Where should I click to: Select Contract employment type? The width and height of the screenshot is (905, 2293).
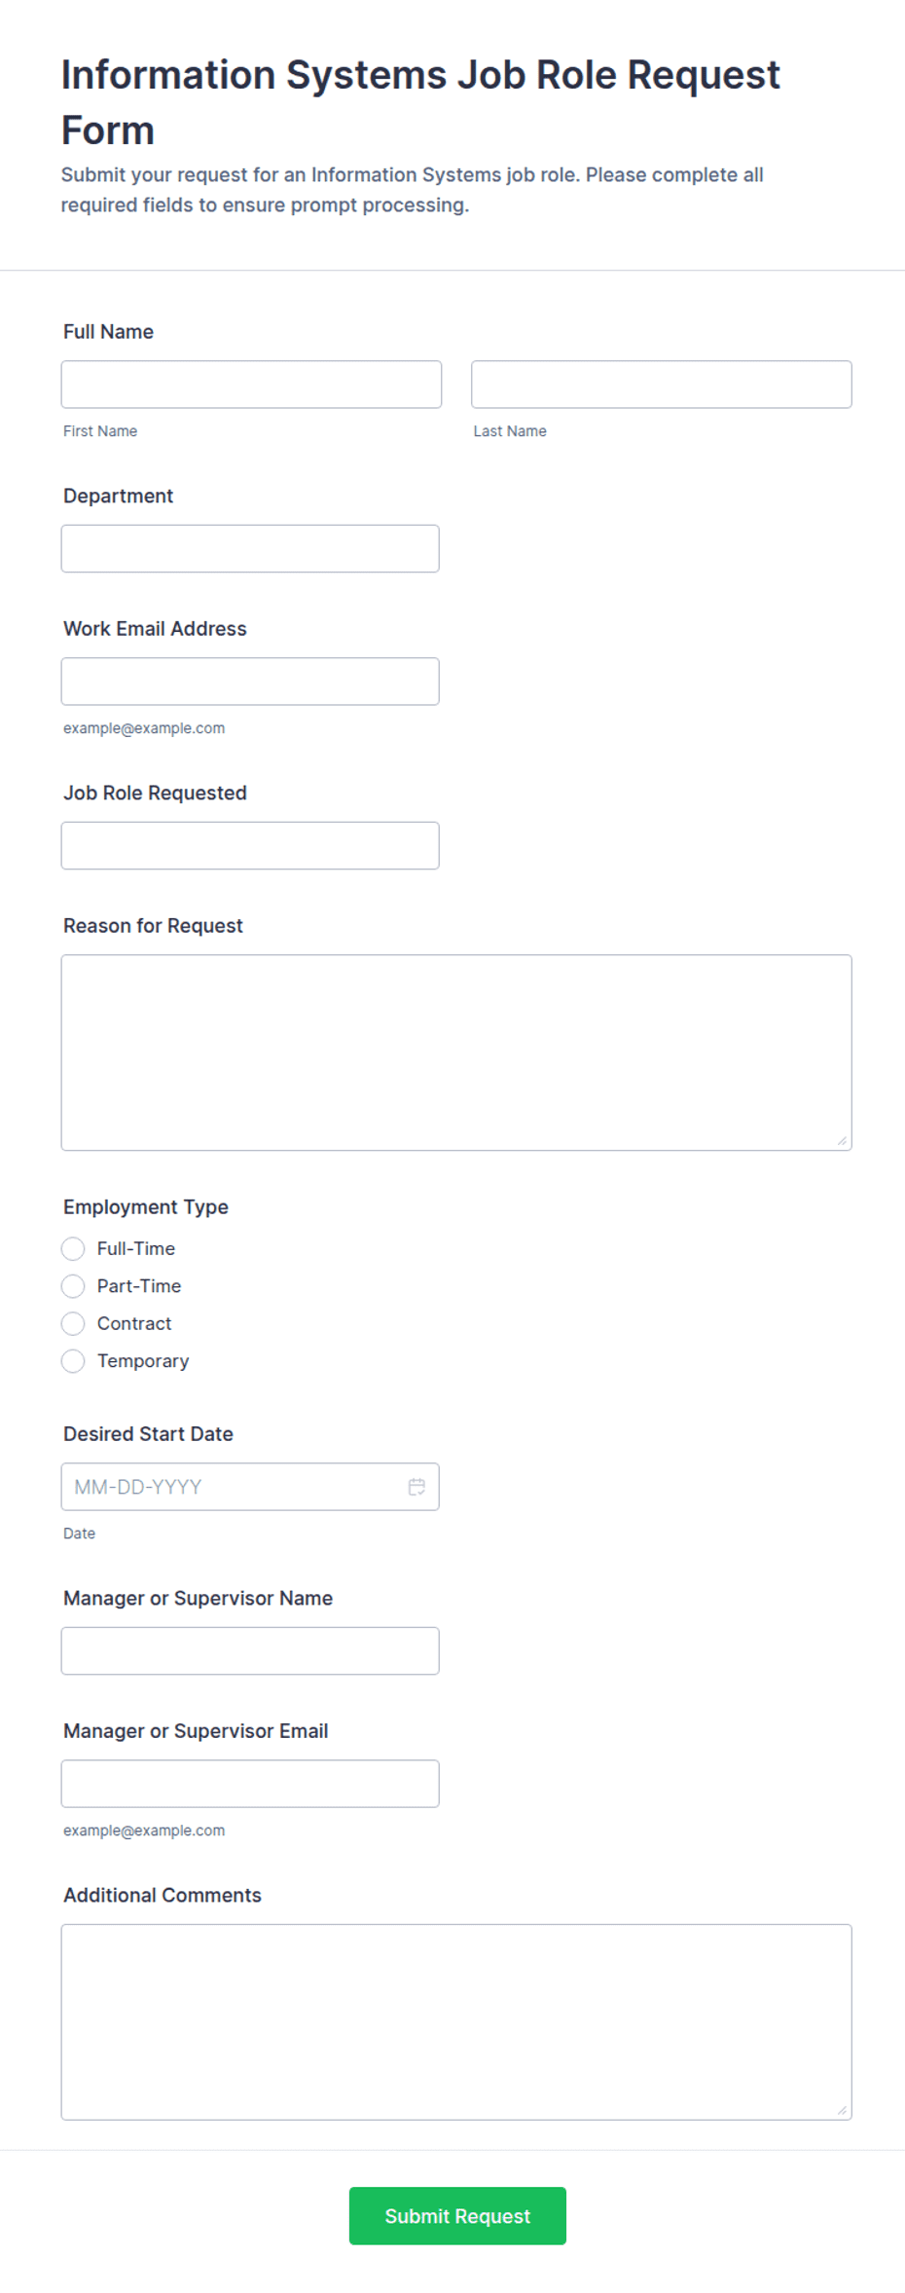click(73, 1323)
